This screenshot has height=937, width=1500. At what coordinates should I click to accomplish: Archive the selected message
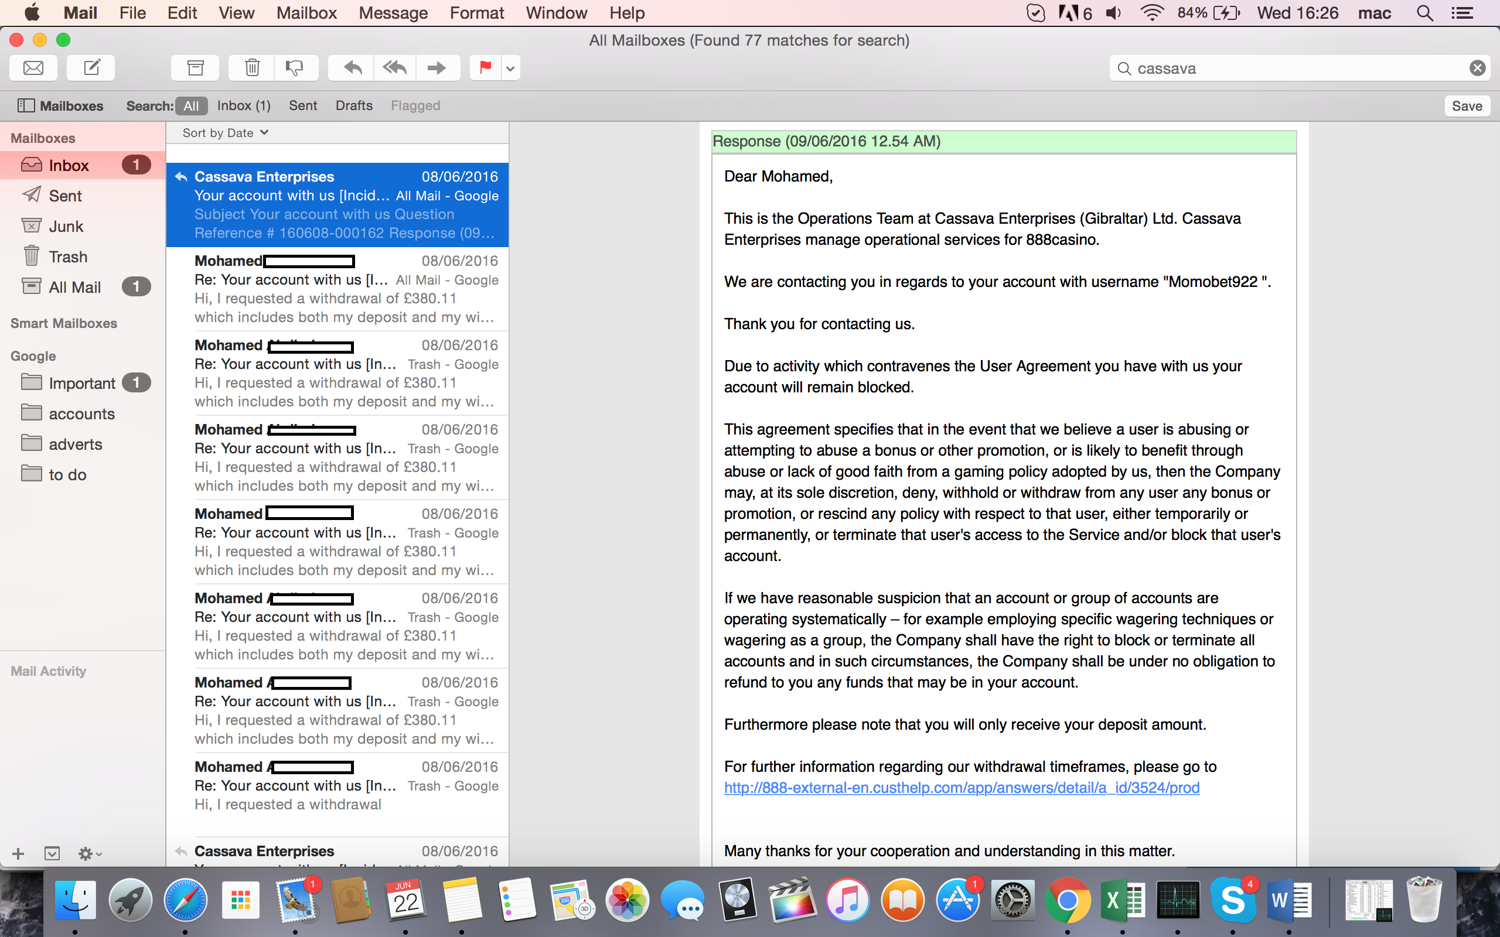click(195, 67)
